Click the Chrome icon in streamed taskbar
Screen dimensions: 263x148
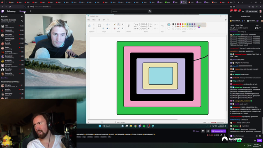135,126
